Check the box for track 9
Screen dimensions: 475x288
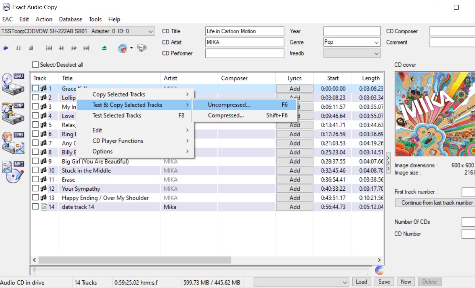[36, 161]
